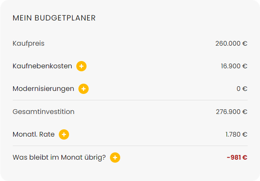This screenshot has height=181, width=260.
Task: Click the 260.000 € purchase price value
Action: pos(231,43)
